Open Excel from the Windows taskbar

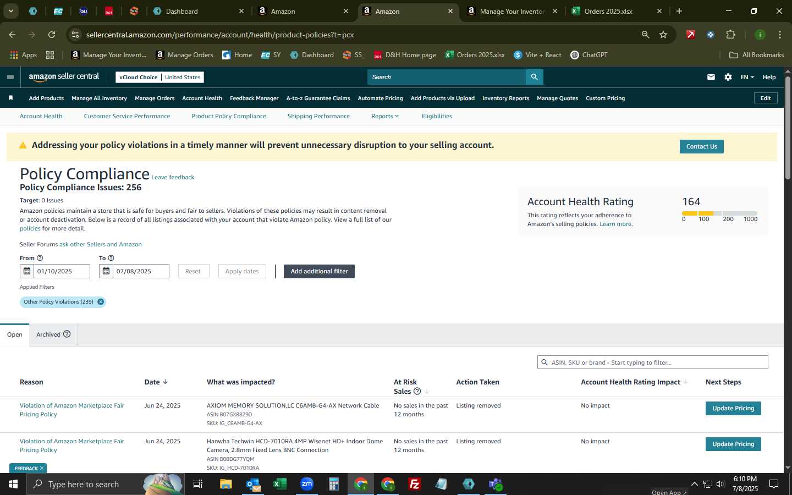coord(280,484)
